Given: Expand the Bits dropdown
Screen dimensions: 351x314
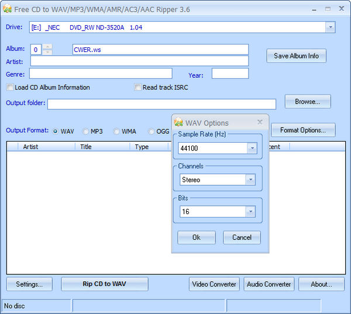Looking at the screenshot, I should [250, 212].
